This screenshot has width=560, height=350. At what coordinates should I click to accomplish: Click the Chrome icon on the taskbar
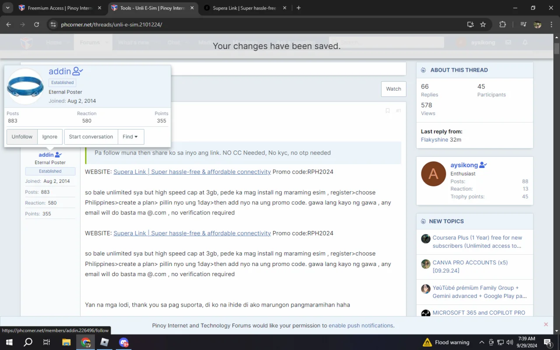click(x=85, y=342)
